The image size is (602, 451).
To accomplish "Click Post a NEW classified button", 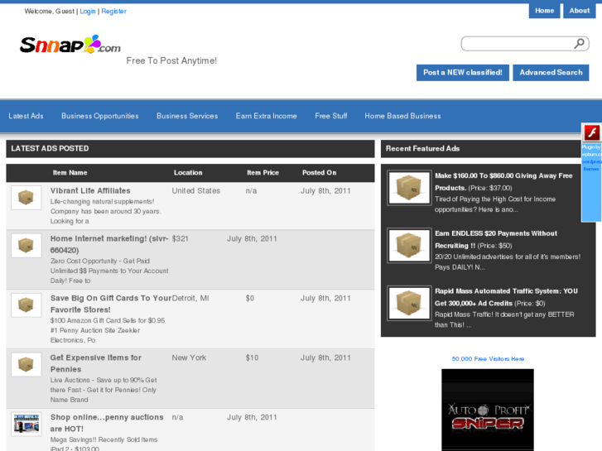I will [x=463, y=73].
